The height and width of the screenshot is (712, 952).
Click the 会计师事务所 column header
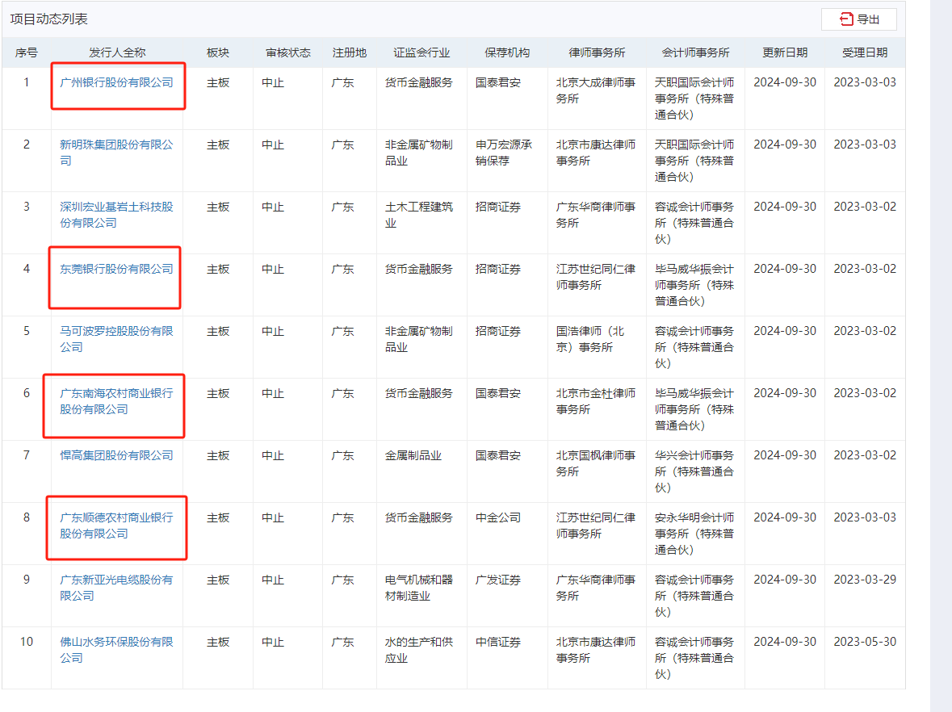tap(695, 52)
